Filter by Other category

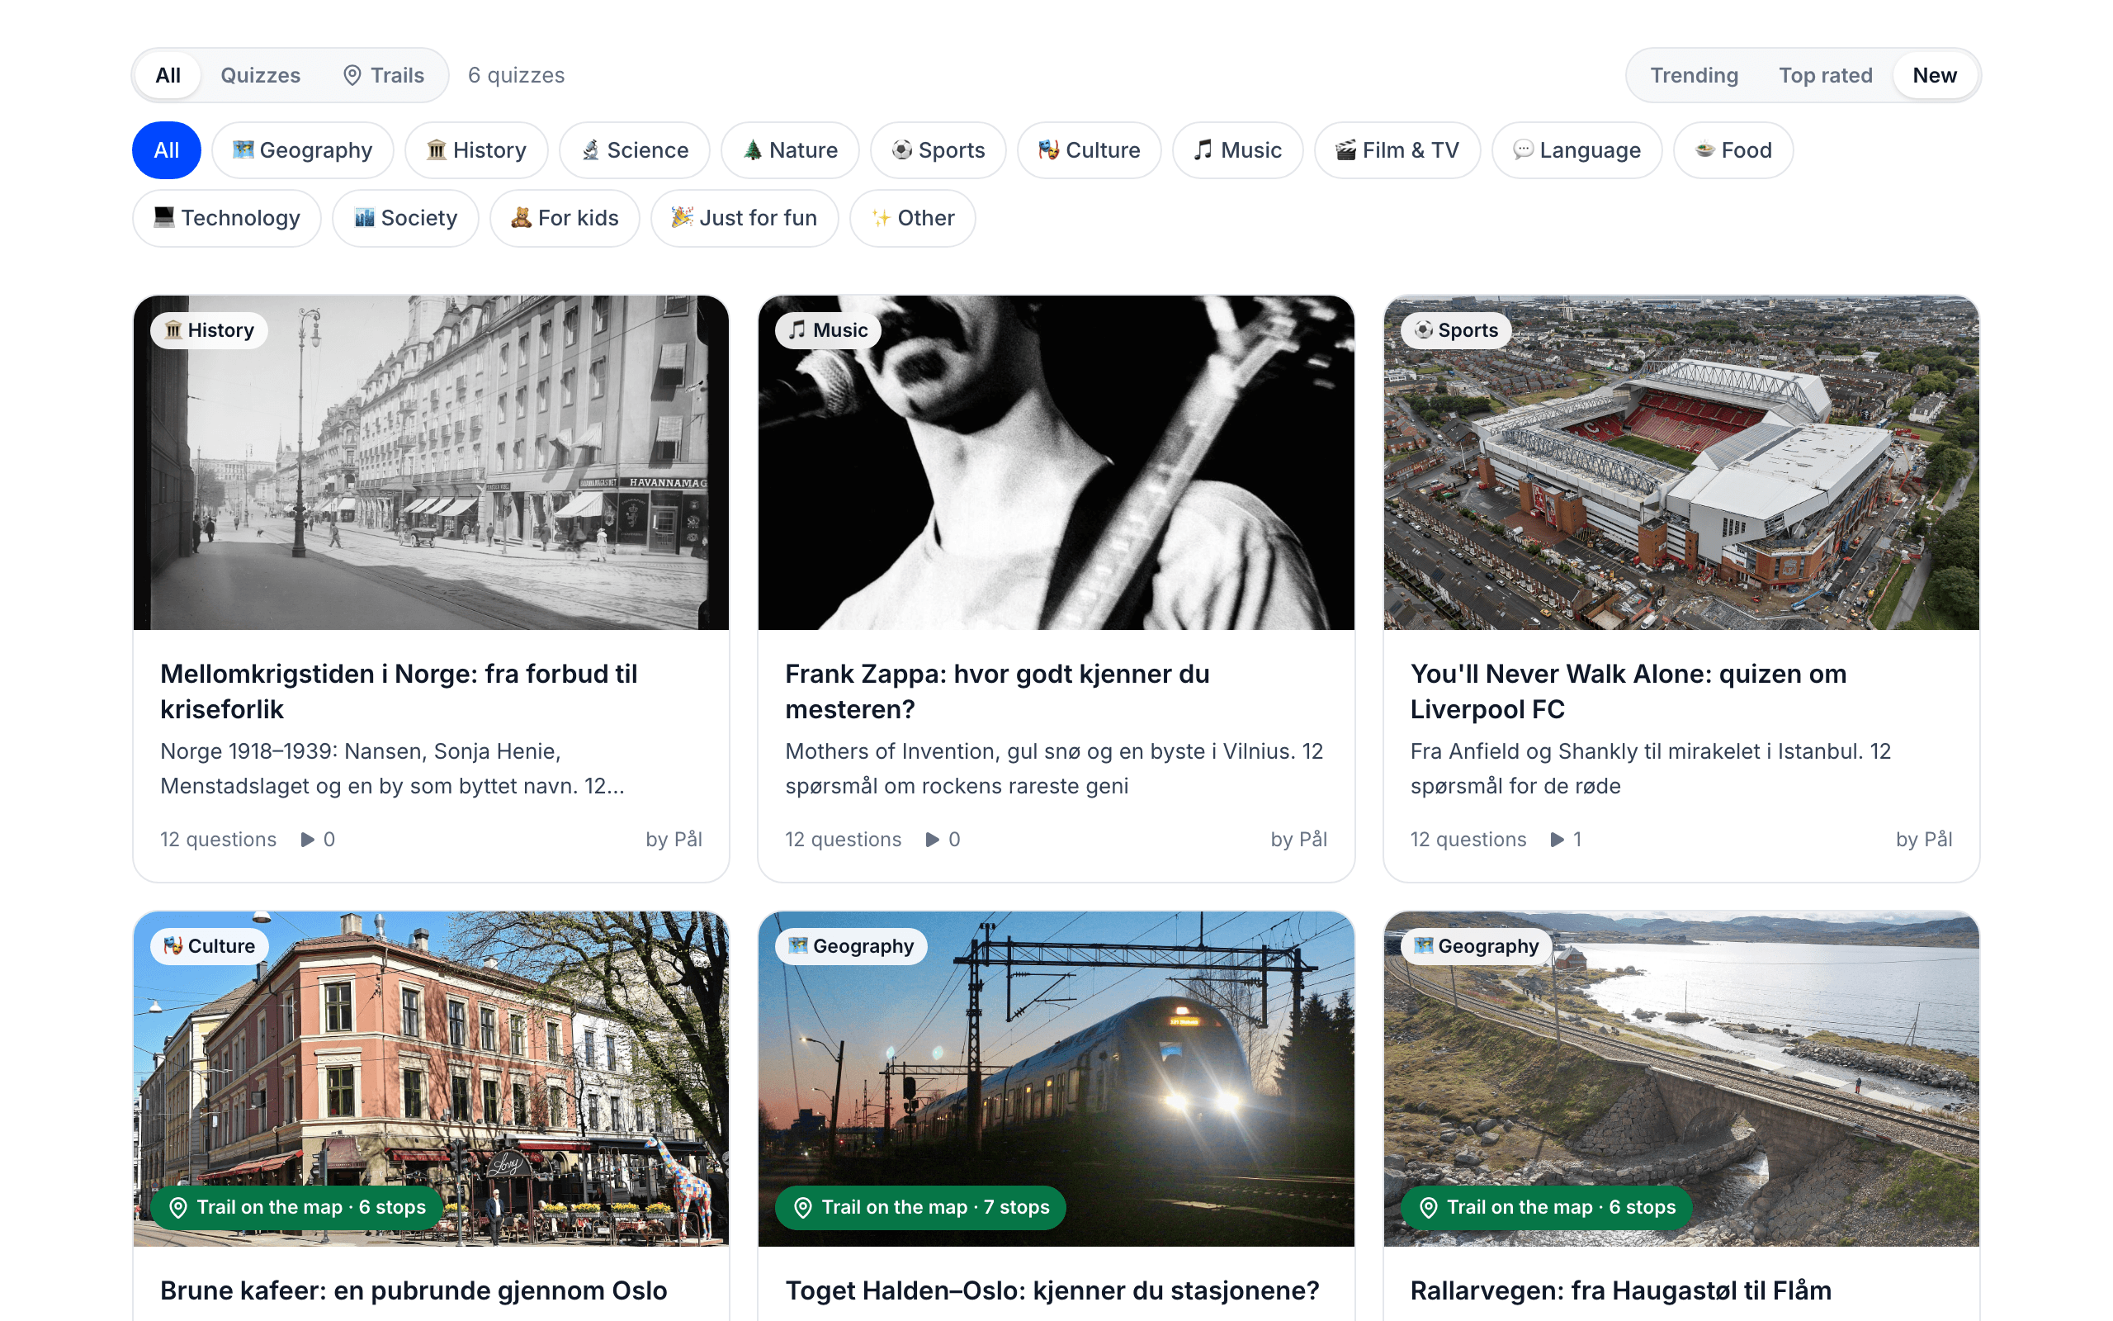pyautogui.click(x=912, y=219)
